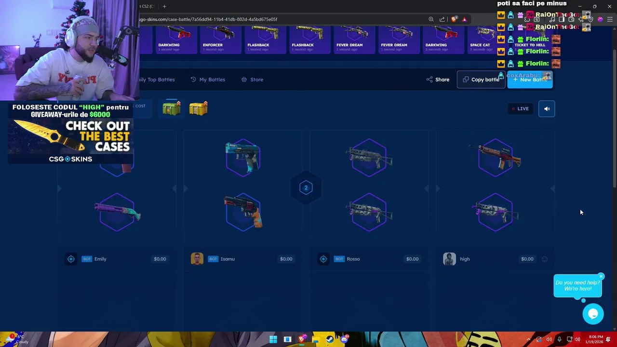Screen dimensions: 617x347
Task: Click the emote icon next to high's balance
Action: tap(544, 259)
